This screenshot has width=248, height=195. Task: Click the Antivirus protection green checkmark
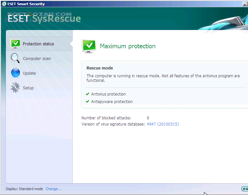(x=87, y=94)
